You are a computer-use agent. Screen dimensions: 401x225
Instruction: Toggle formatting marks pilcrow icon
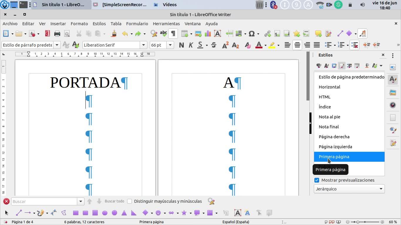click(173, 34)
